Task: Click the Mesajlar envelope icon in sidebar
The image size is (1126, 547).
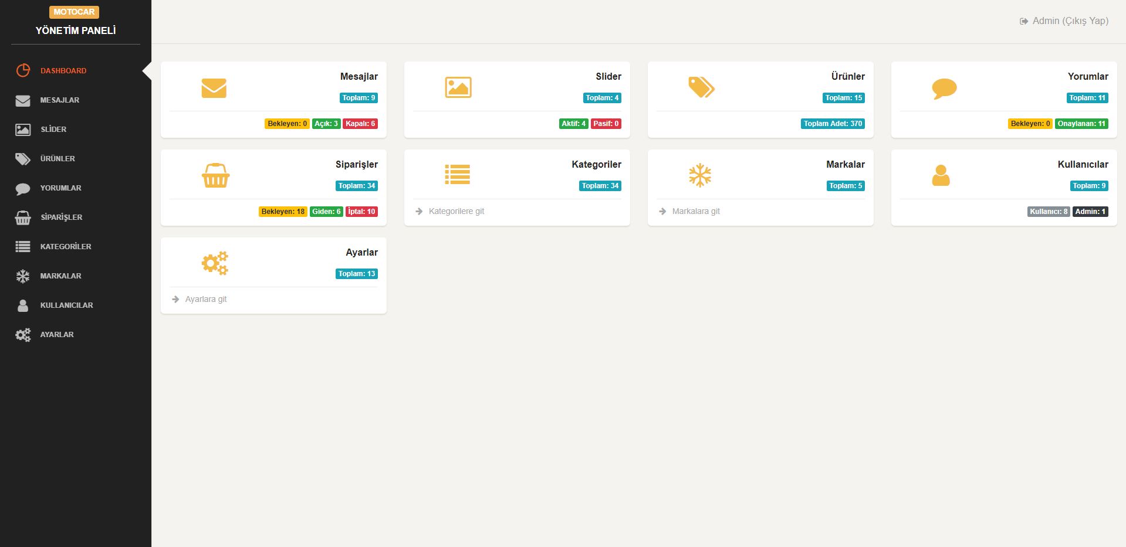Action: [x=23, y=101]
